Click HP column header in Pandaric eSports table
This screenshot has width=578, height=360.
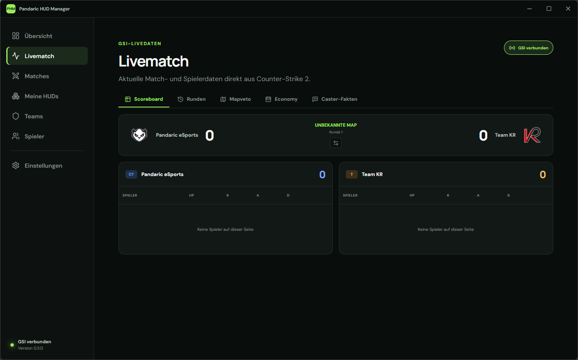point(192,195)
